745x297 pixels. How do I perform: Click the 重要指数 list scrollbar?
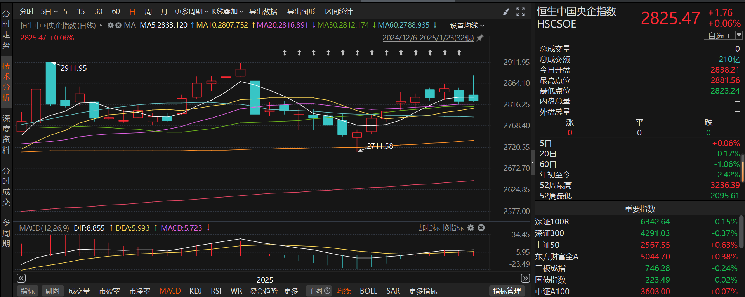pos(742,232)
